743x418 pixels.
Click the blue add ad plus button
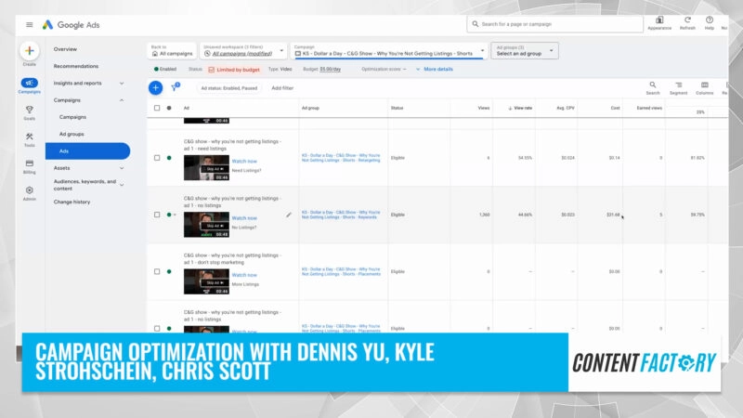pyautogui.click(x=155, y=87)
